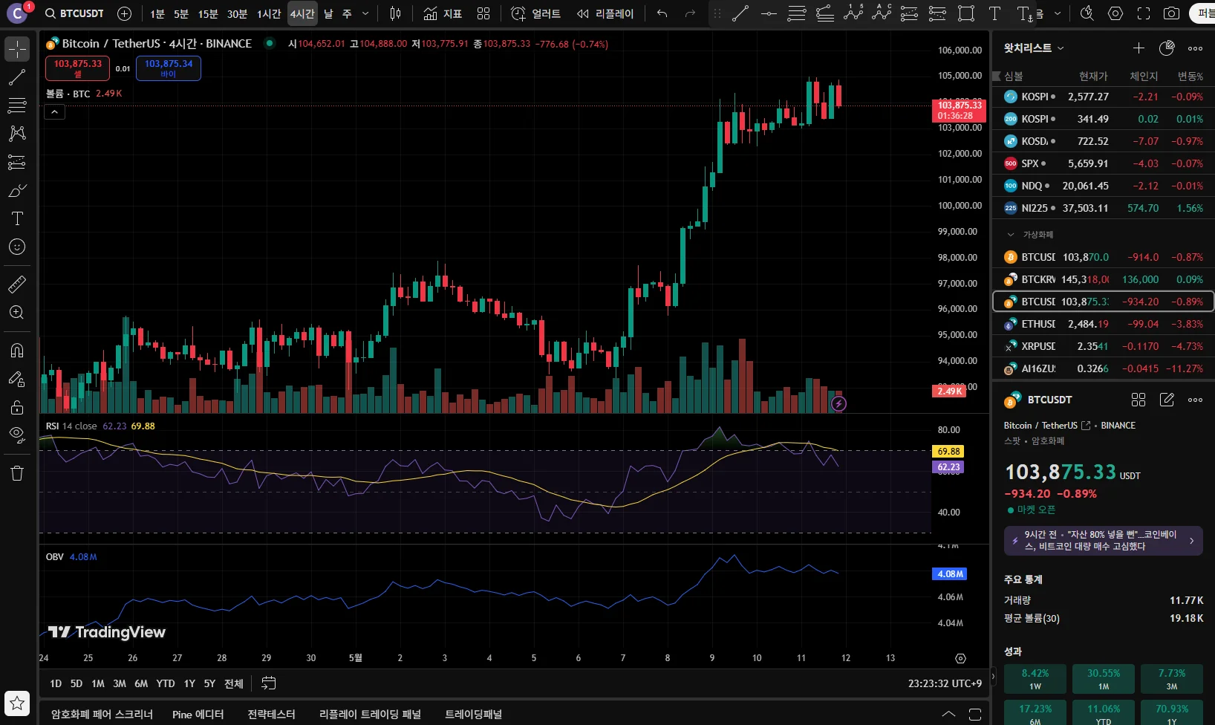Select the 1D date range
This screenshot has height=725, width=1215.
tap(56, 683)
